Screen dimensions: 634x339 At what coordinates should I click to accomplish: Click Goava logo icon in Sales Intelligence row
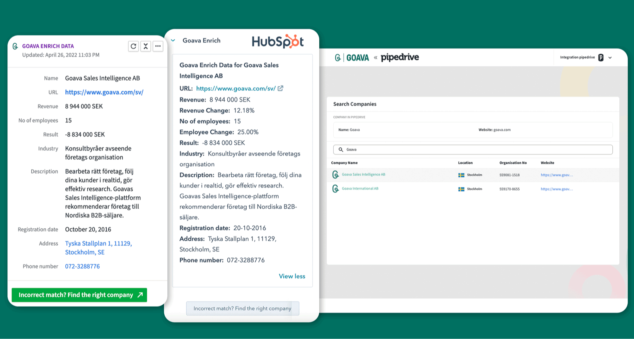click(335, 175)
